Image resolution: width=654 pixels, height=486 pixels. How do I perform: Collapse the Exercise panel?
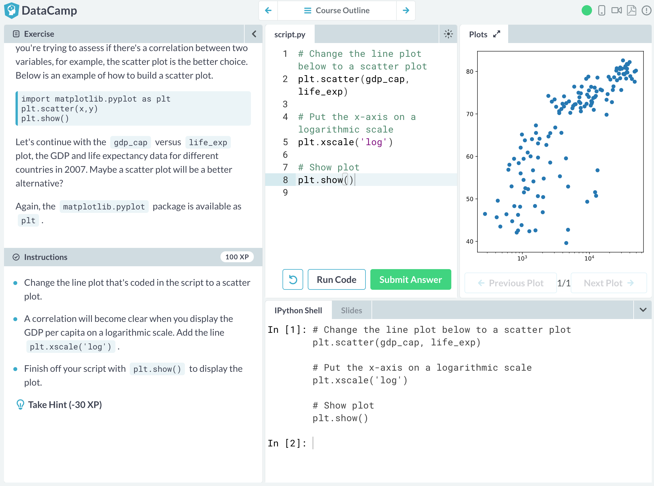[x=254, y=34]
